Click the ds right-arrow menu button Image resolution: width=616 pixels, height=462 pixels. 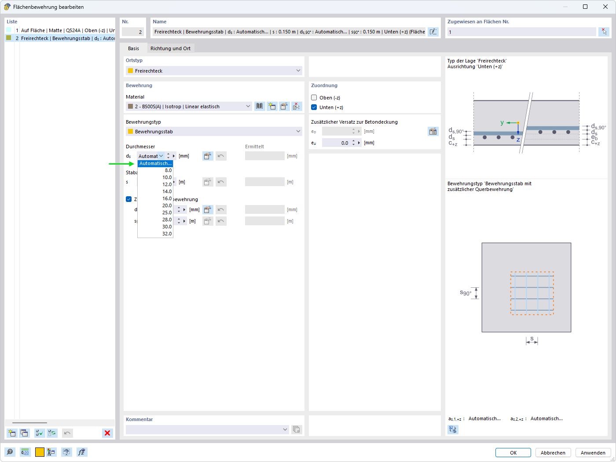174,156
